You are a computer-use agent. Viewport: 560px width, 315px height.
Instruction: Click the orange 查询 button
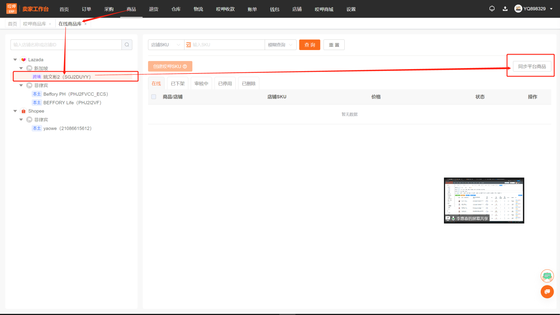[x=310, y=45]
